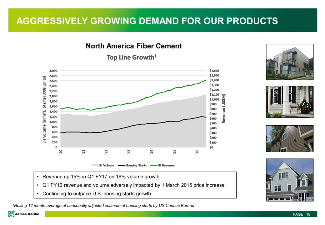Click the '$1,500' revenue axis label
Screen dimensions: 325x225
(x=214, y=75)
